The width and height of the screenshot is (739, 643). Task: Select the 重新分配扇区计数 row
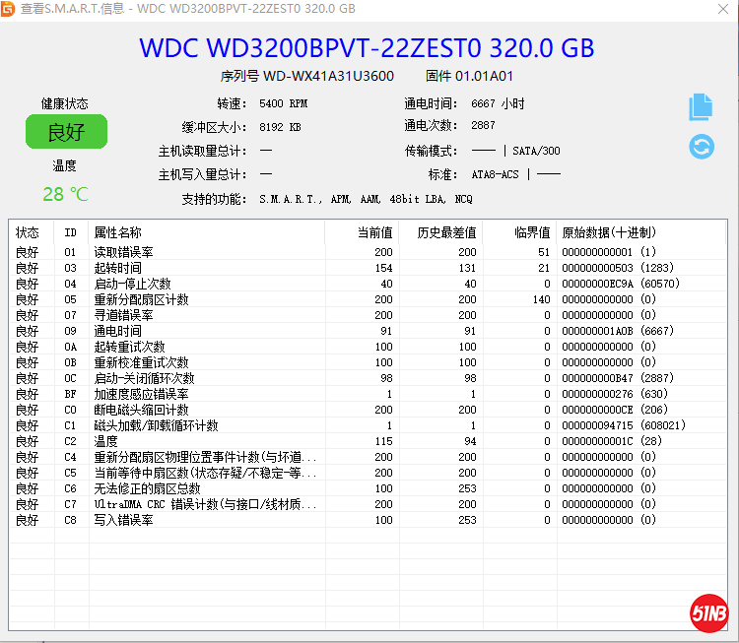coord(141,299)
